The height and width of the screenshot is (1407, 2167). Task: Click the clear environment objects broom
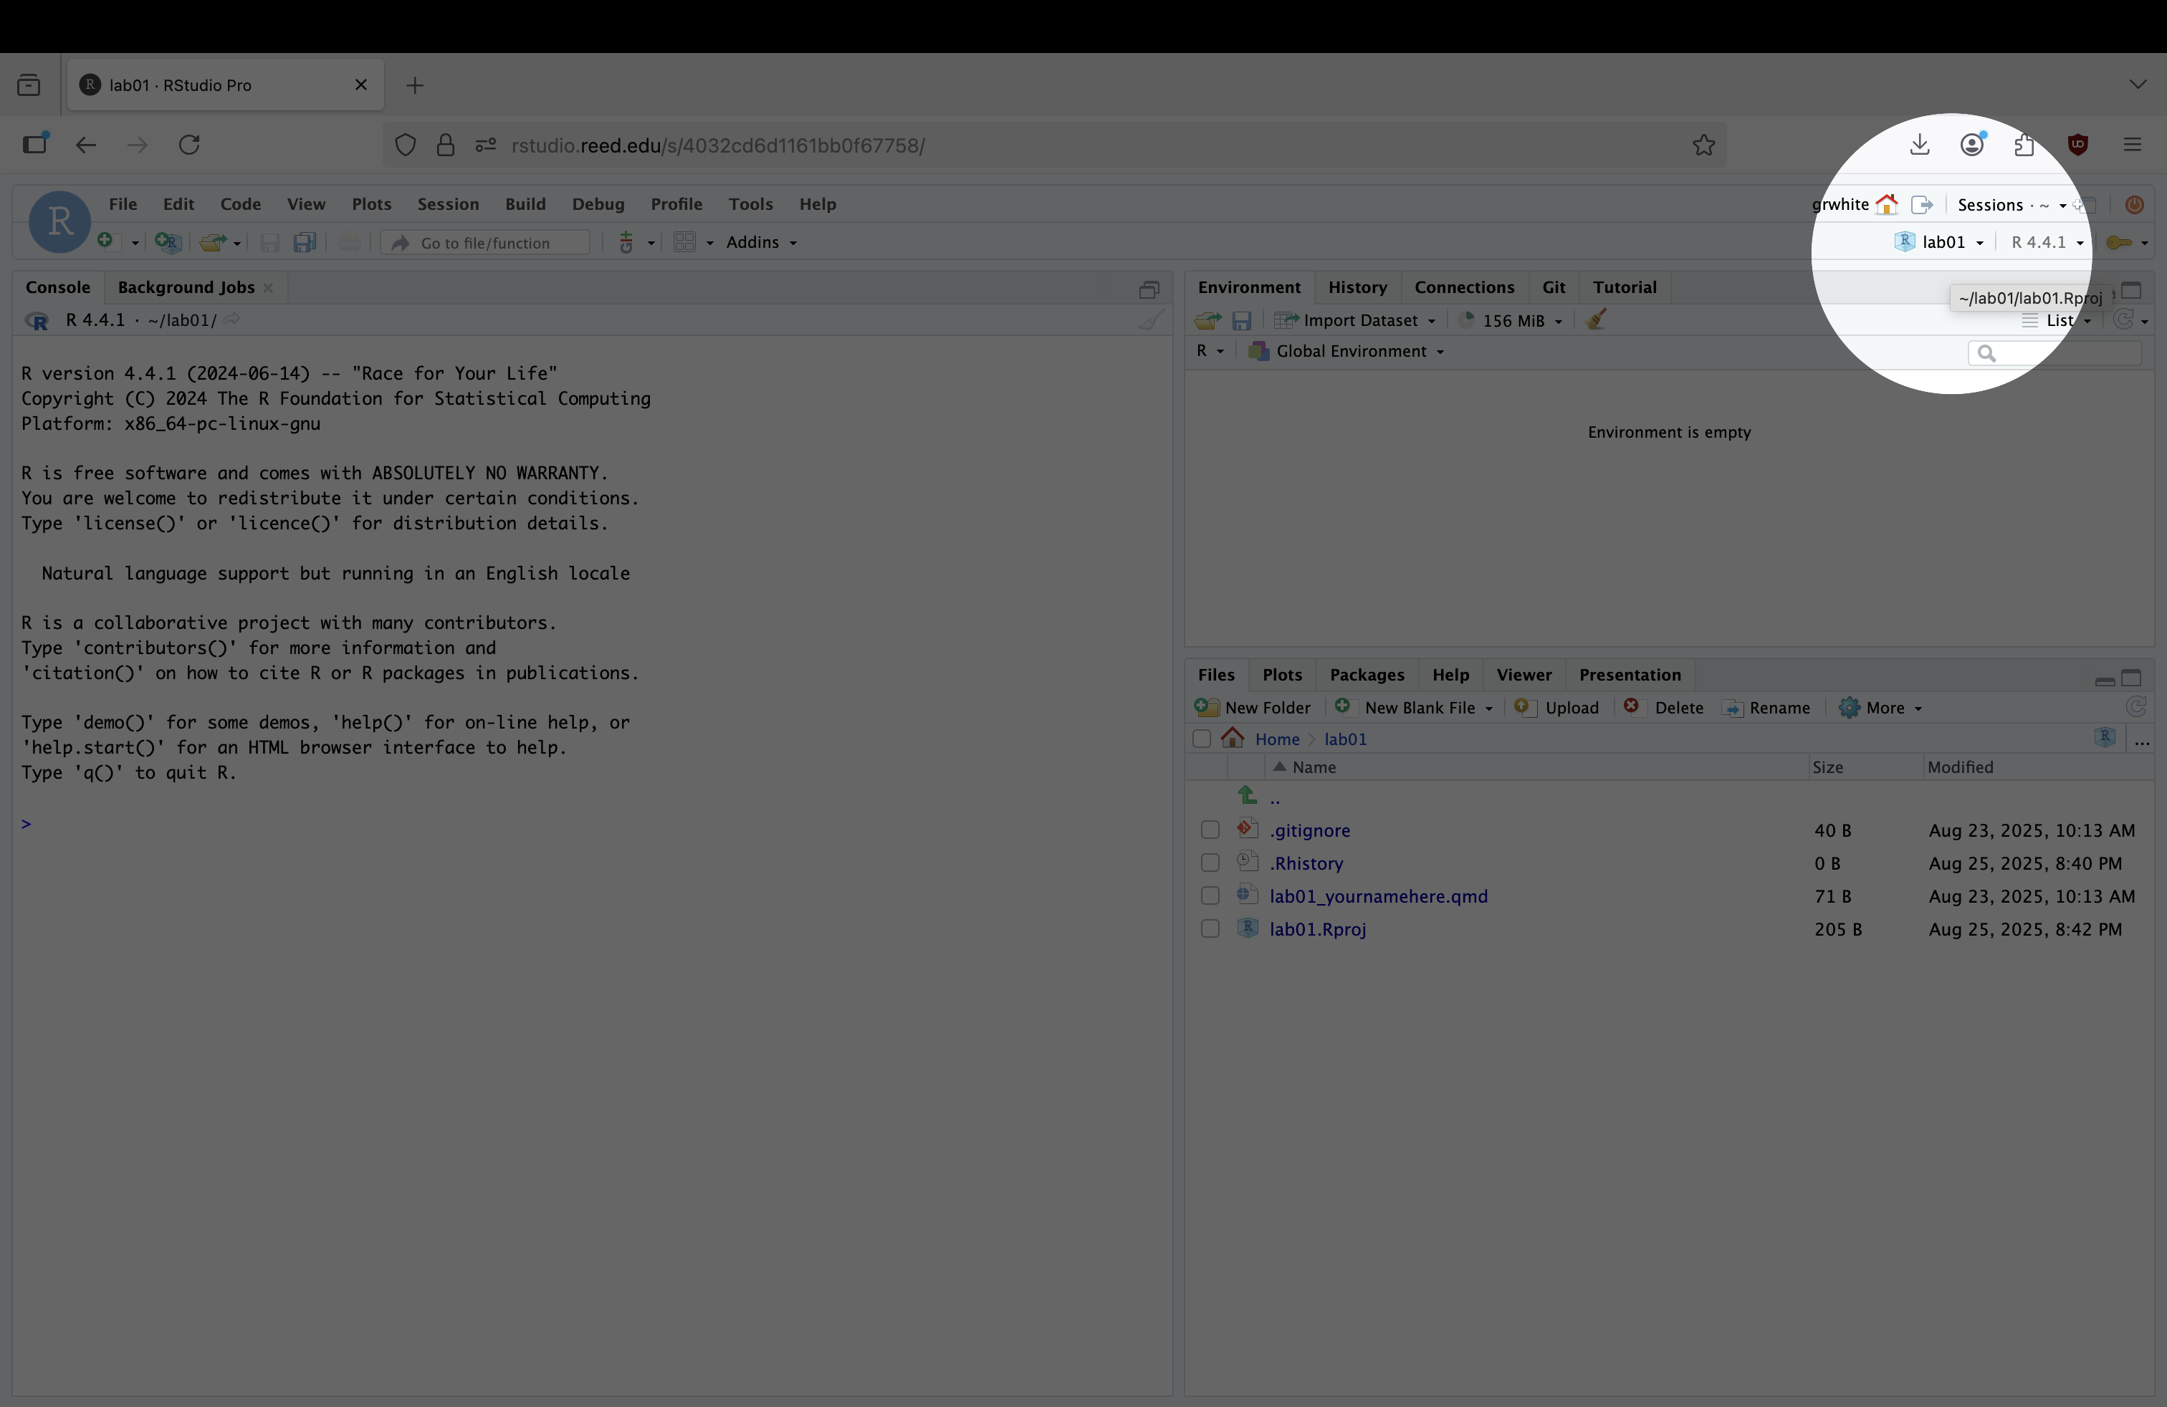[x=1595, y=320]
